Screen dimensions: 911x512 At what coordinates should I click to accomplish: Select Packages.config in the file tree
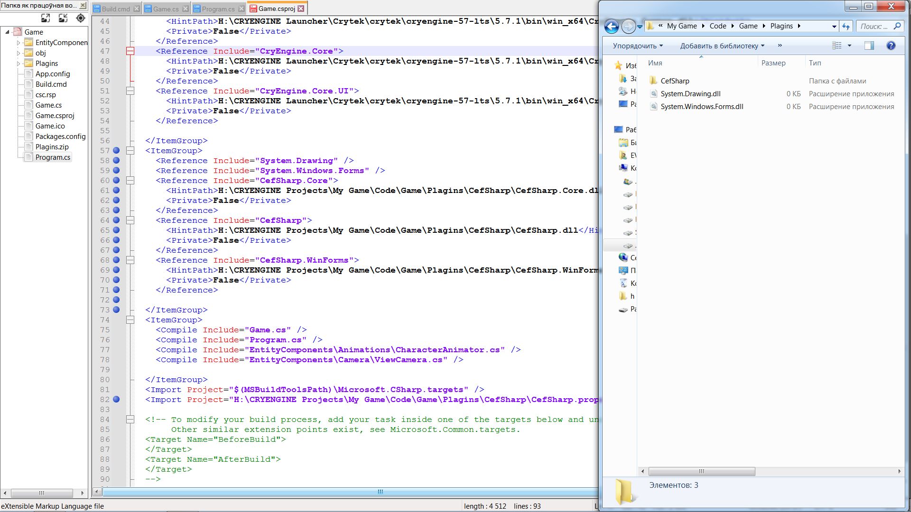click(x=60, y=136)
